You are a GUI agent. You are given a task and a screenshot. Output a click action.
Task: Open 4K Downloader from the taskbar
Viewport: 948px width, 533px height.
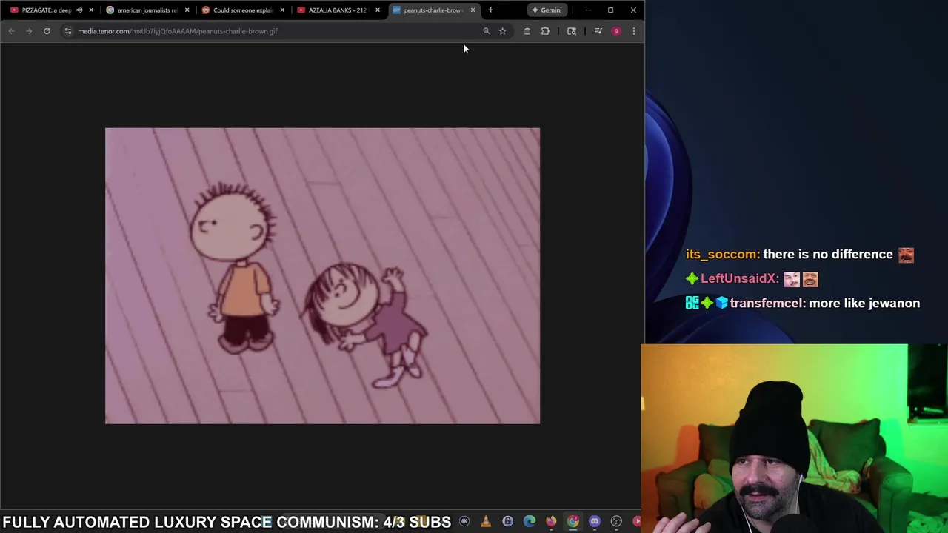pyautogui.click(x=464, y=522)
